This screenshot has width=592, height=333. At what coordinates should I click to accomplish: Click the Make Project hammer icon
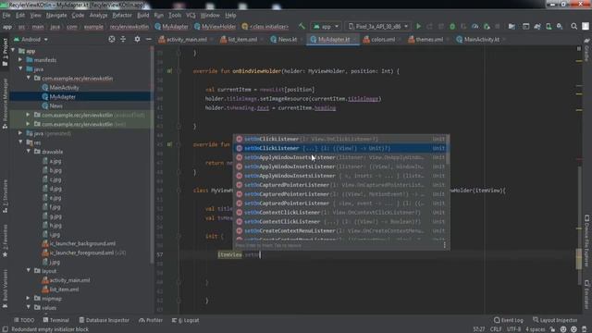click(x=302, y=27)
